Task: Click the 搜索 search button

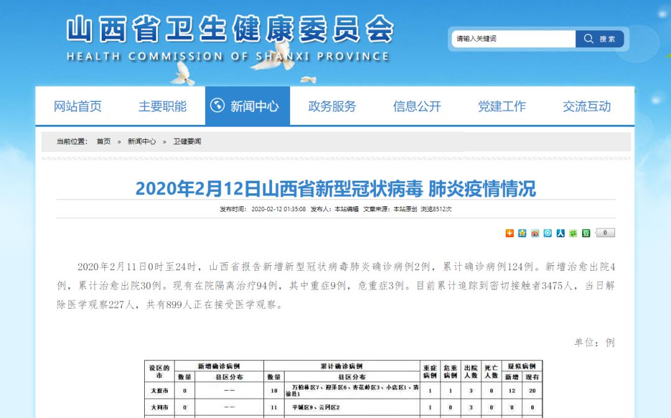Action: tap(606, 39)
